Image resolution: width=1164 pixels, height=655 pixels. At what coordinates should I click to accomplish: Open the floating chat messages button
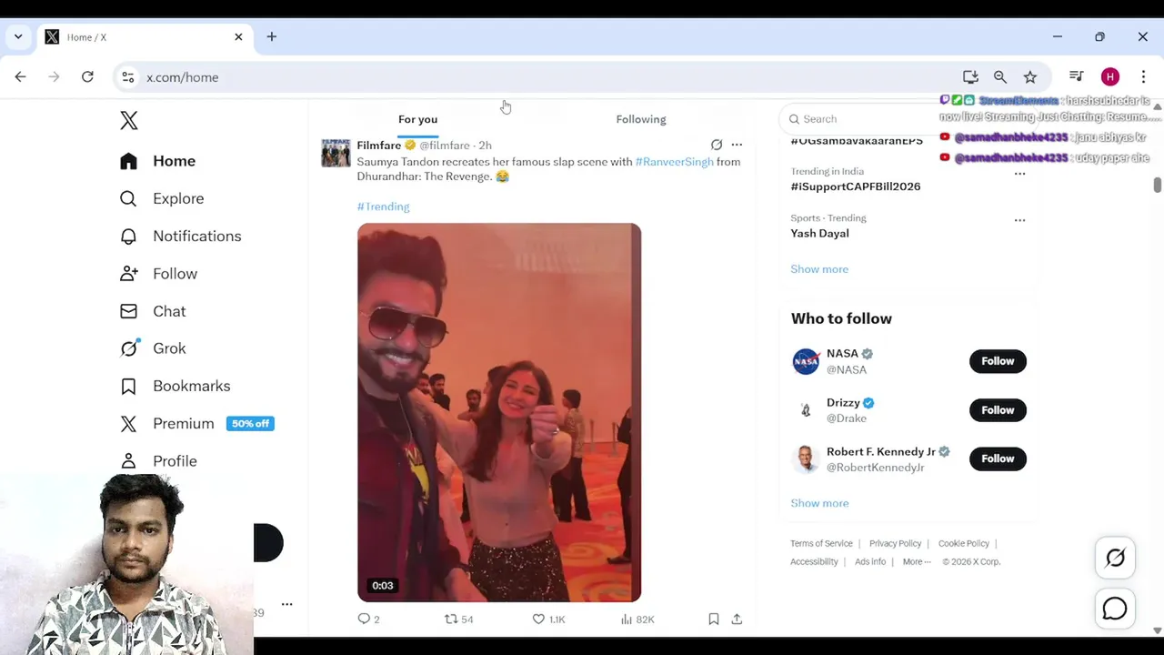point(1115,609)
